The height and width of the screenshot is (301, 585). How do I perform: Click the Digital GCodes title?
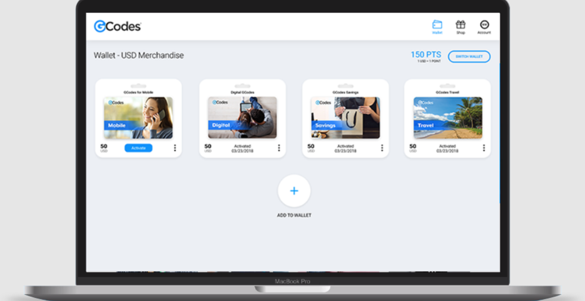[x=243, y=92]
